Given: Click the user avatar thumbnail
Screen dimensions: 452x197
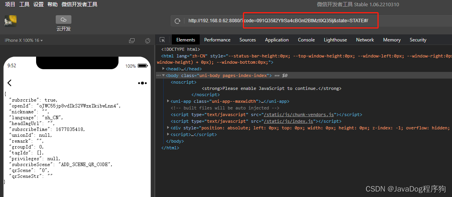Looking at the screenshot, I should coord(10,21).
